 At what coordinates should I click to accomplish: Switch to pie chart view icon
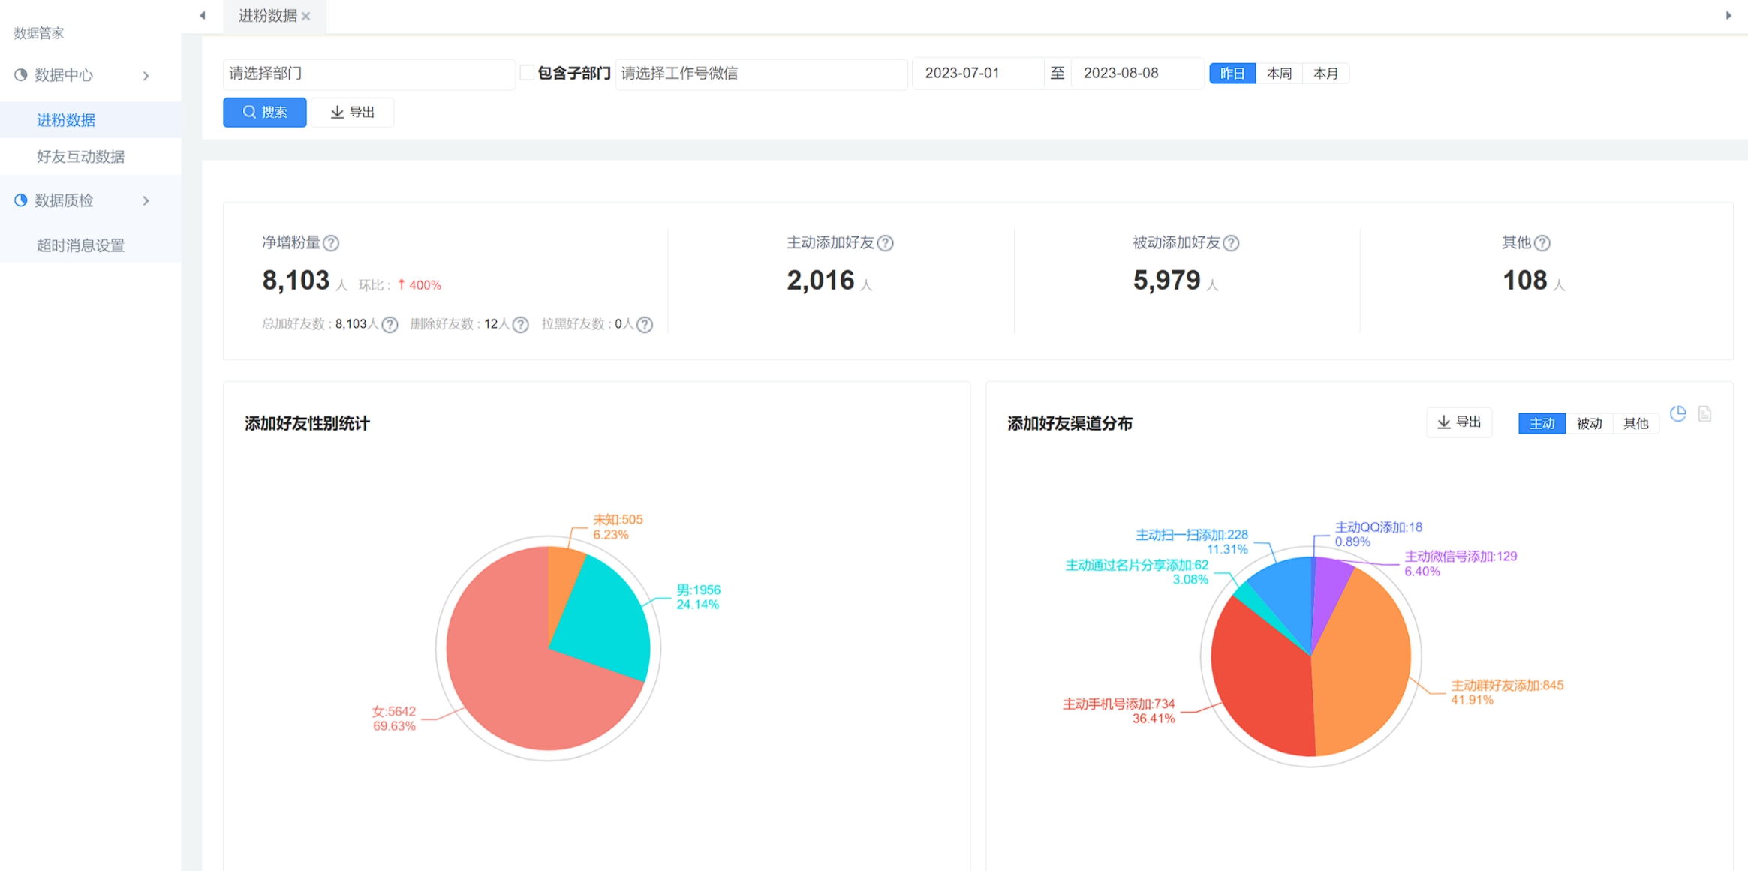coord(1678,414)
